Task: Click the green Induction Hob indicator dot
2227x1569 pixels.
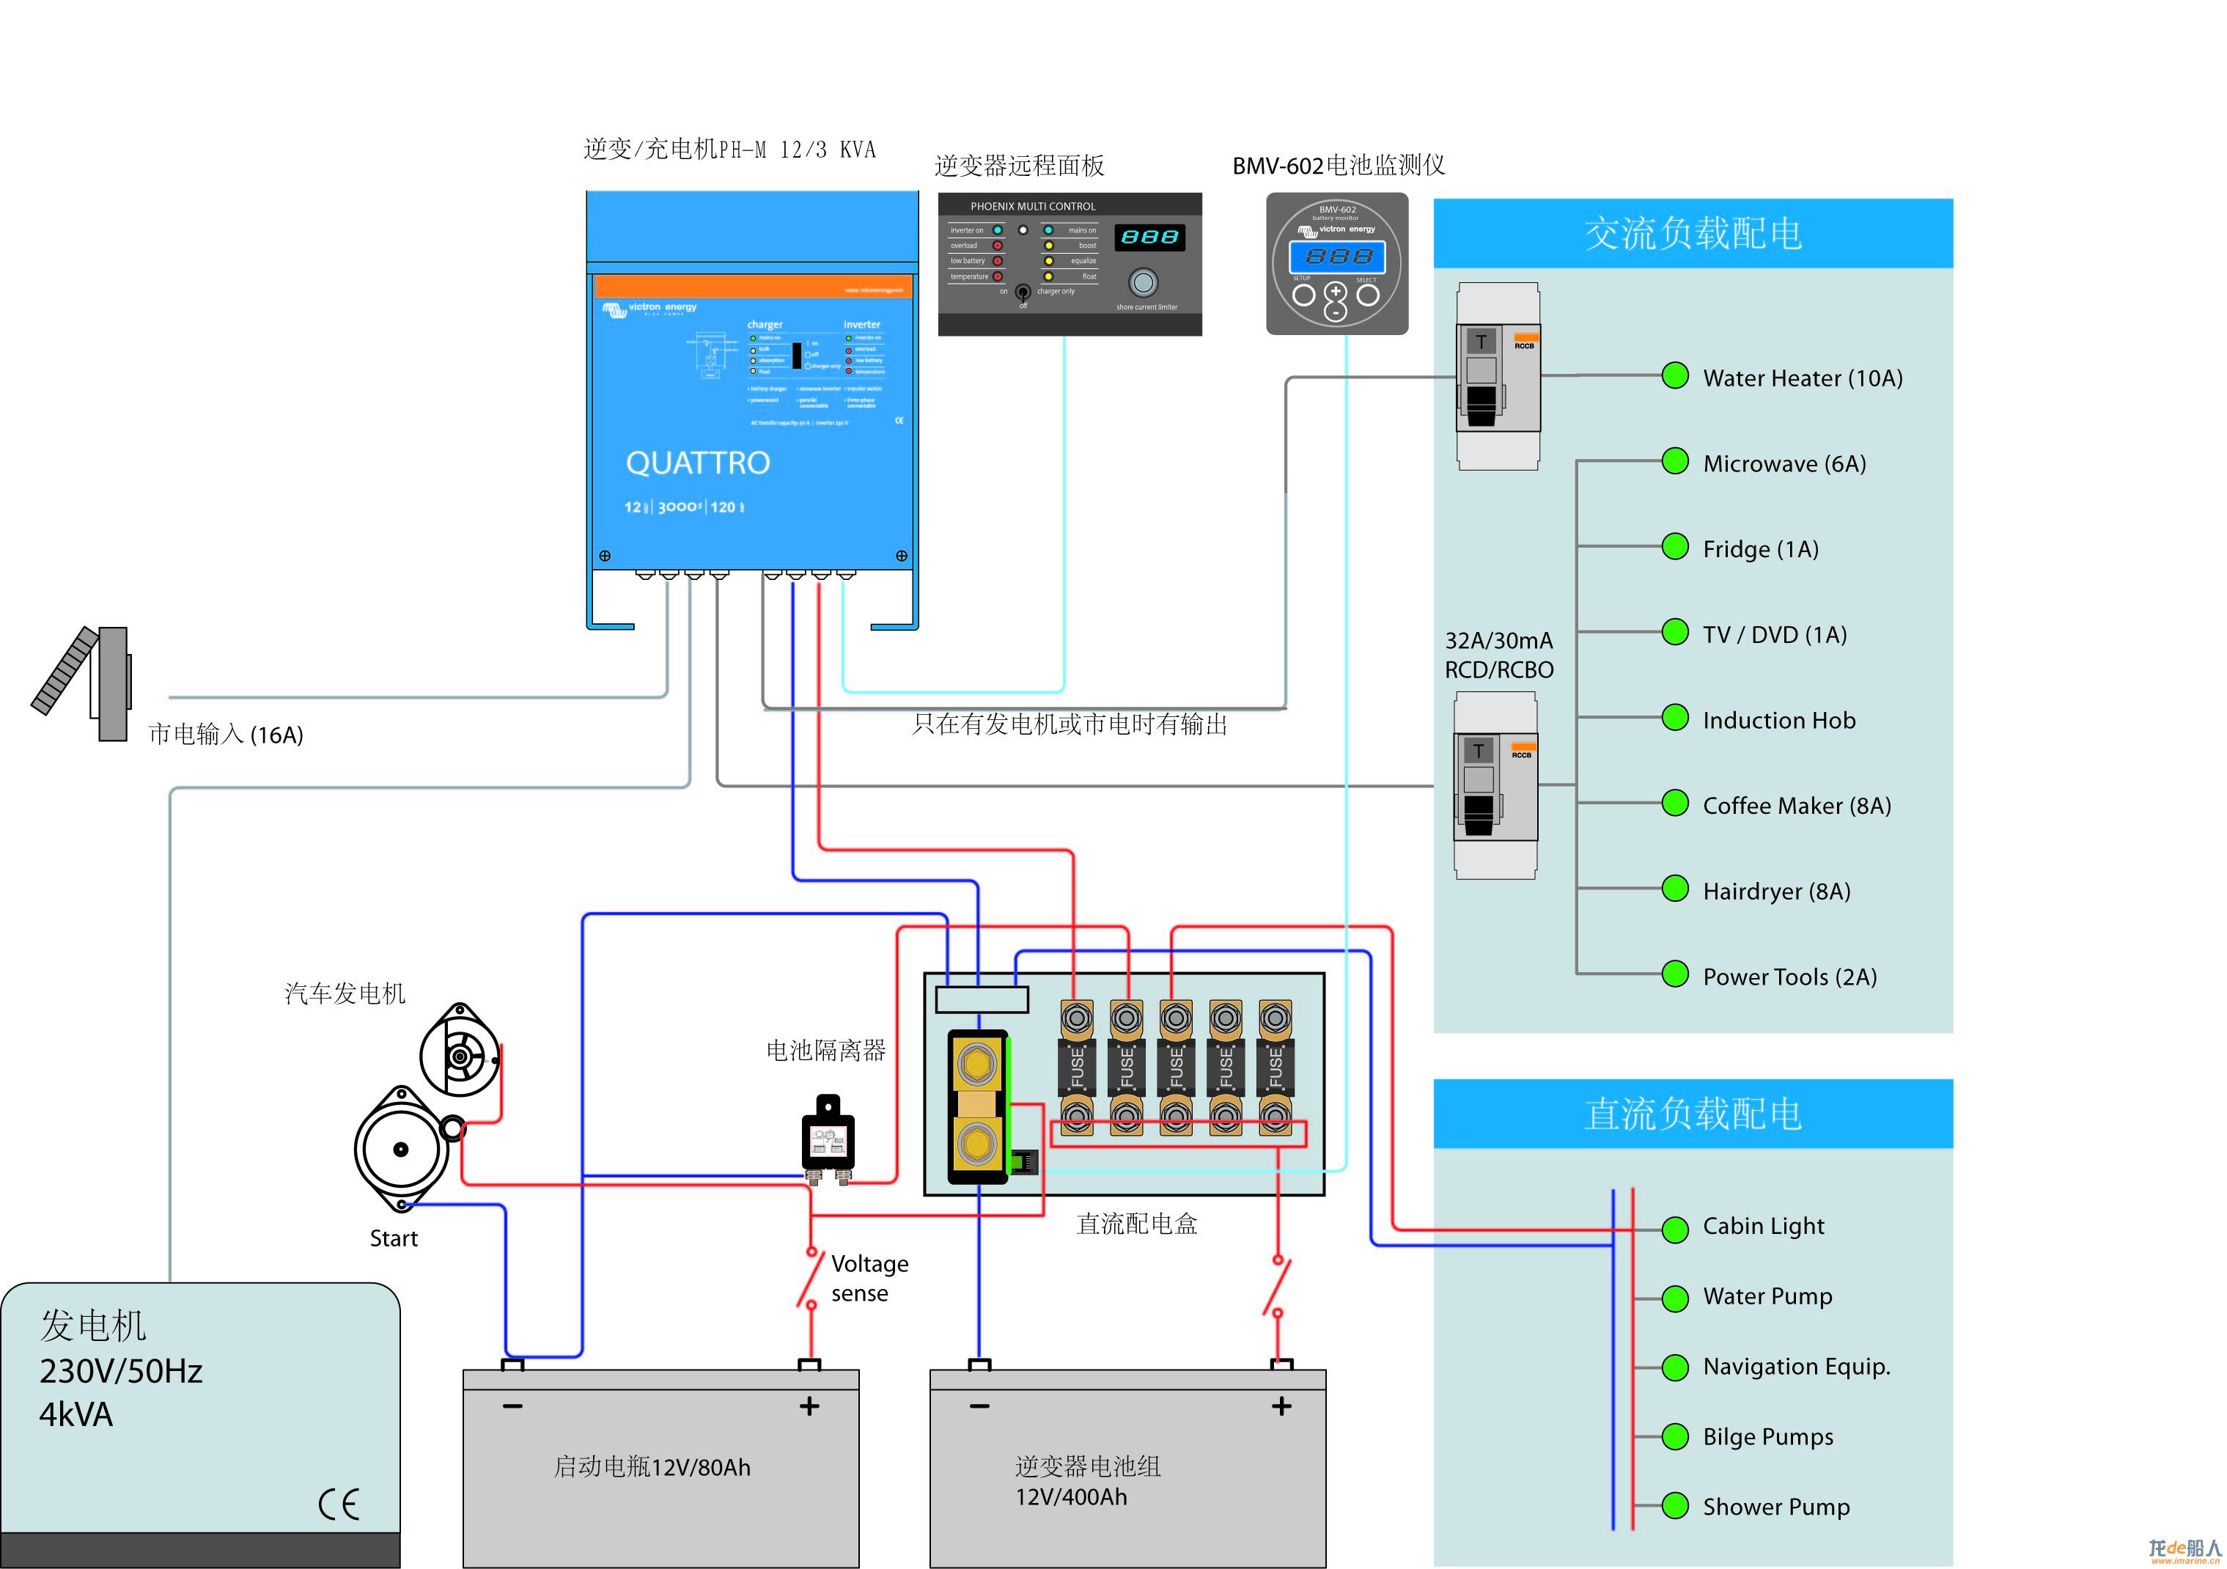Action: click(1674, 717)
